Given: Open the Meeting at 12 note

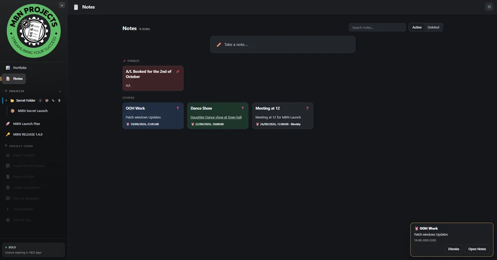Looking at the screenshot, I should click(x=282, y=115).
